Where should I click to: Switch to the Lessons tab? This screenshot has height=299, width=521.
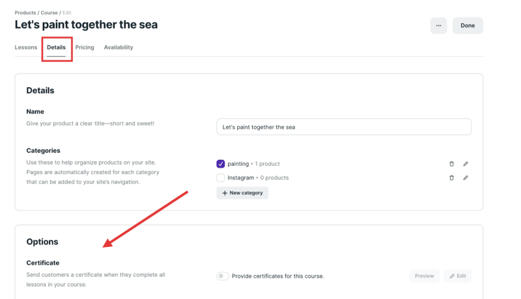pos(26,47)
